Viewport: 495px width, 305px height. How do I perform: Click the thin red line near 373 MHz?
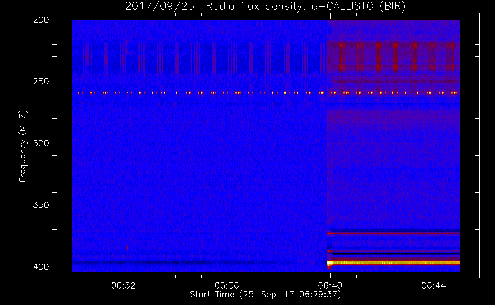coord(393,233)
